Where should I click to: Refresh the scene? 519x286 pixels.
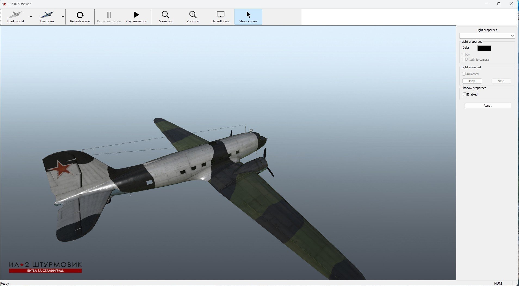click(x=80, y=17)
